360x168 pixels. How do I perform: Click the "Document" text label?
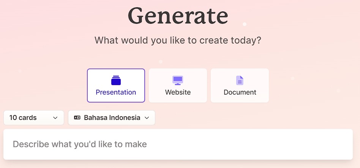pyautogui.click(x=240, y=92)
